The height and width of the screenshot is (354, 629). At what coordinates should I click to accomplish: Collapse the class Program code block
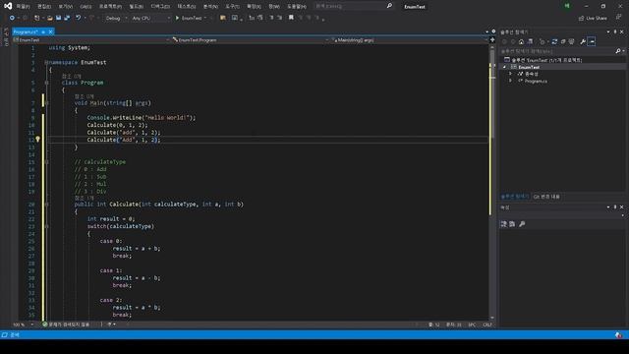(46, 83)
